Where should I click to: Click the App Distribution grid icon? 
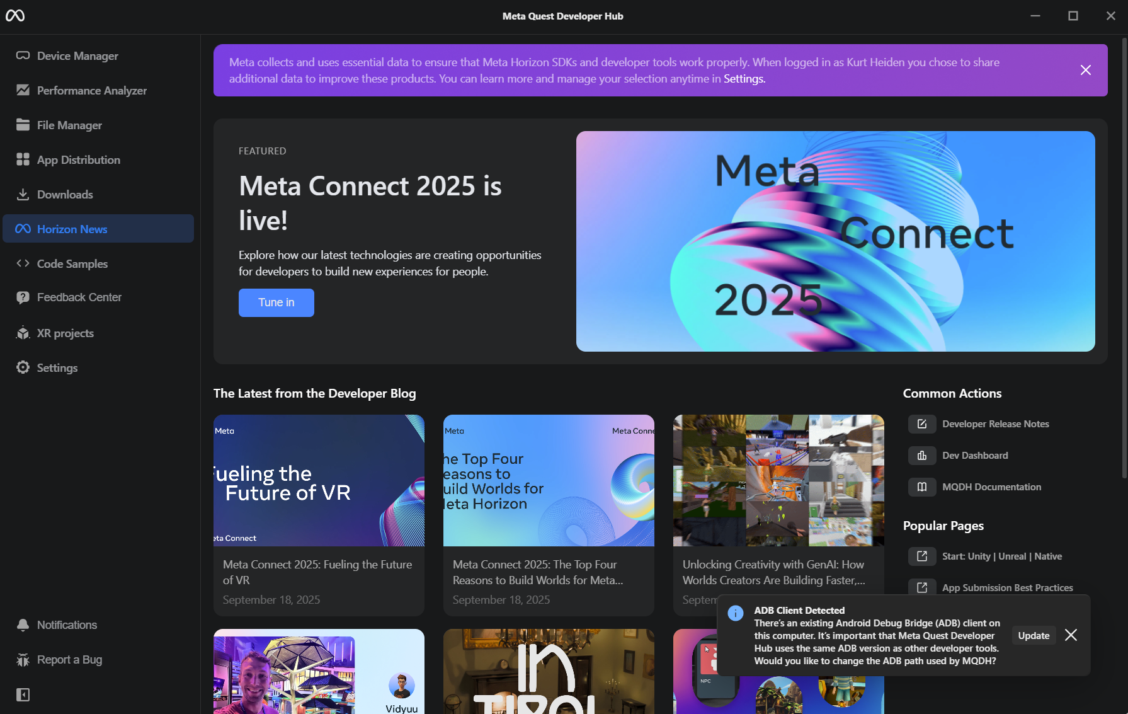click(x=23, y=159)
